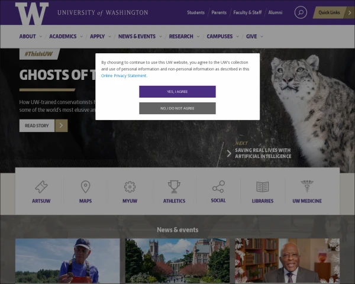Select the MyUW gear icon

point(130,186)
